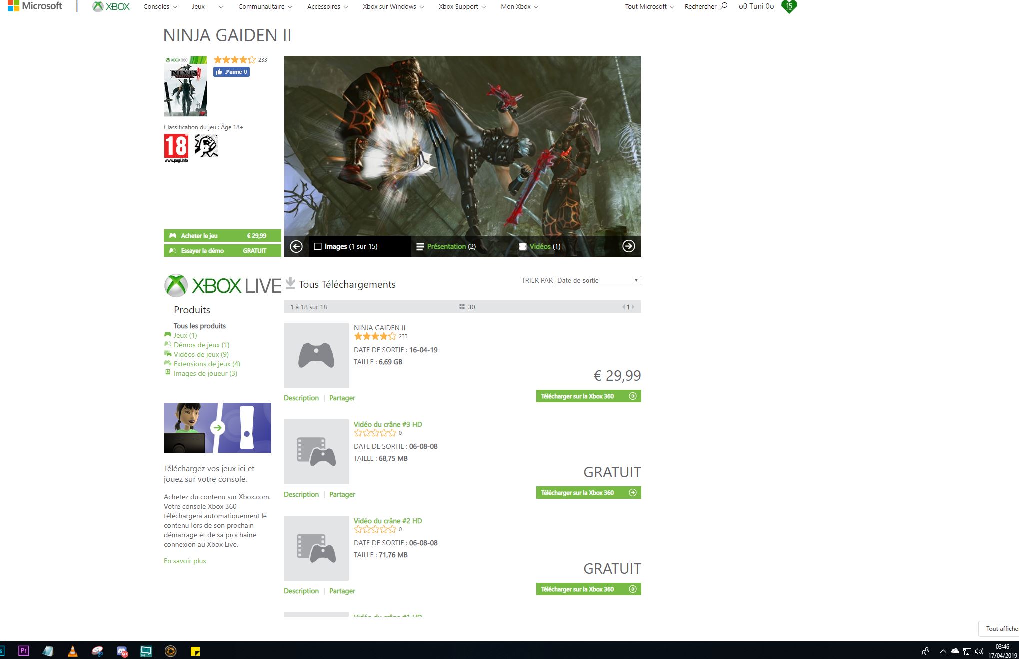The height and width of the screenshot is (659, 1019).
Task: Advance to next media with right arrow
Action: point(628,246)
